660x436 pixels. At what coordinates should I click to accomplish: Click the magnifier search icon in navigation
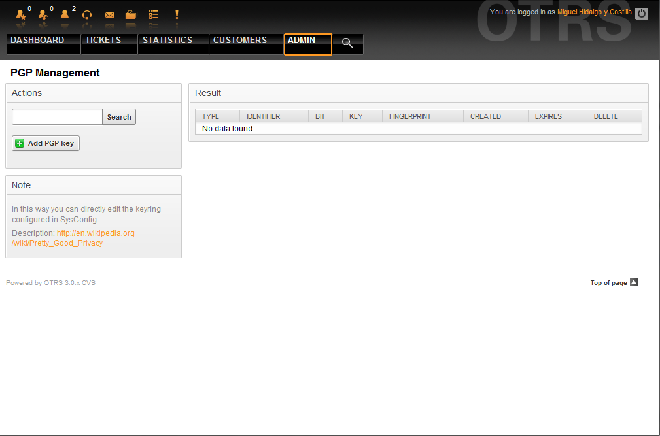(347, 44)
